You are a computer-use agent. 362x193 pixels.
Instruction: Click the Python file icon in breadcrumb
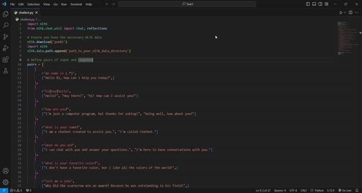(x=17, y=19)
